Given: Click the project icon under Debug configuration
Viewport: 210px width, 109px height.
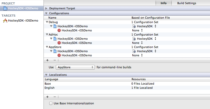Looking at the screenshot, I should point(55,26).
